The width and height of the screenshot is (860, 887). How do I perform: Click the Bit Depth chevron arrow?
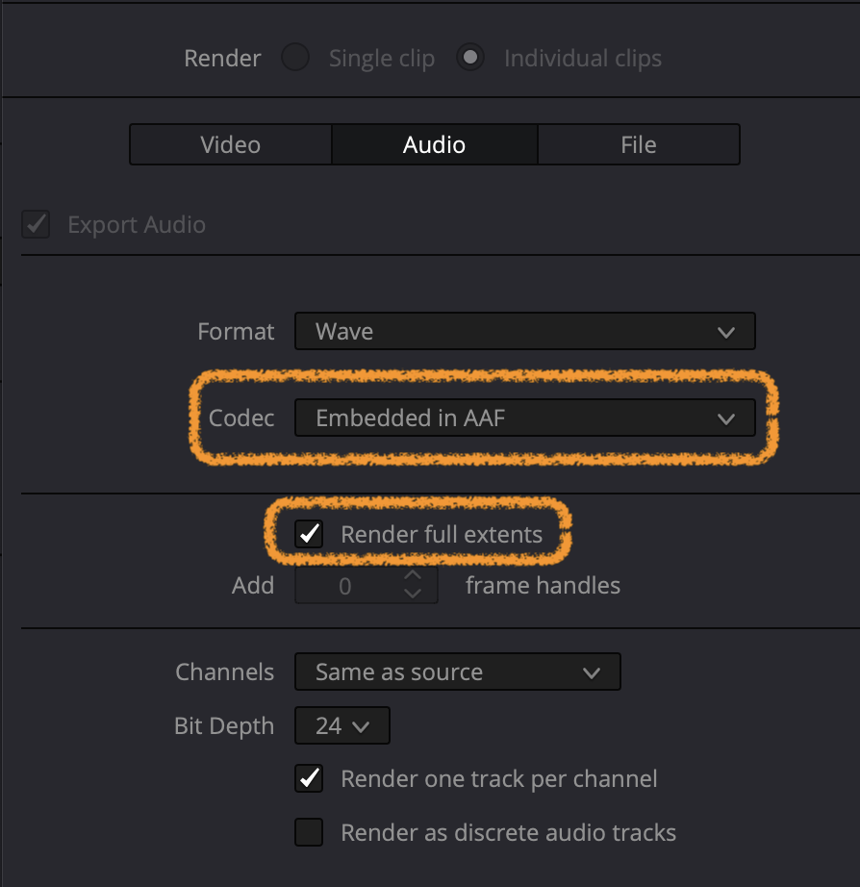[361, 726]
